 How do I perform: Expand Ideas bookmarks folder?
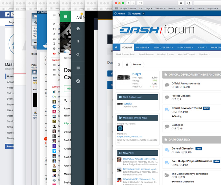pos(201,8)
